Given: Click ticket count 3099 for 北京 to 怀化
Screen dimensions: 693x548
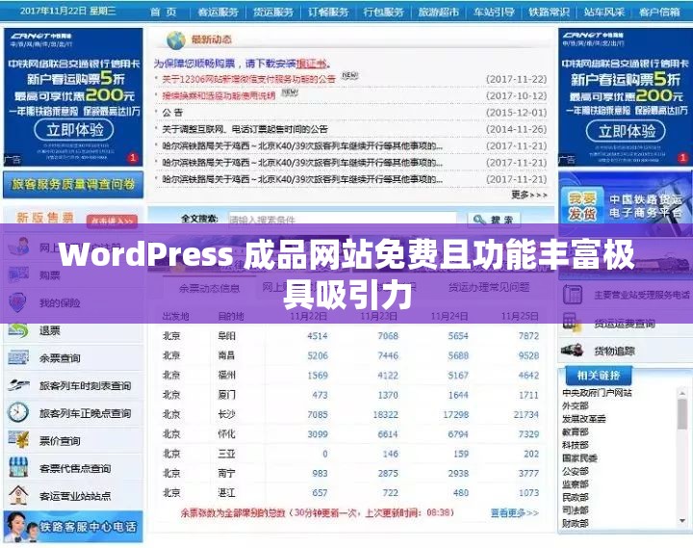Looking at the screenshot, I should click(x=318, y=434).
